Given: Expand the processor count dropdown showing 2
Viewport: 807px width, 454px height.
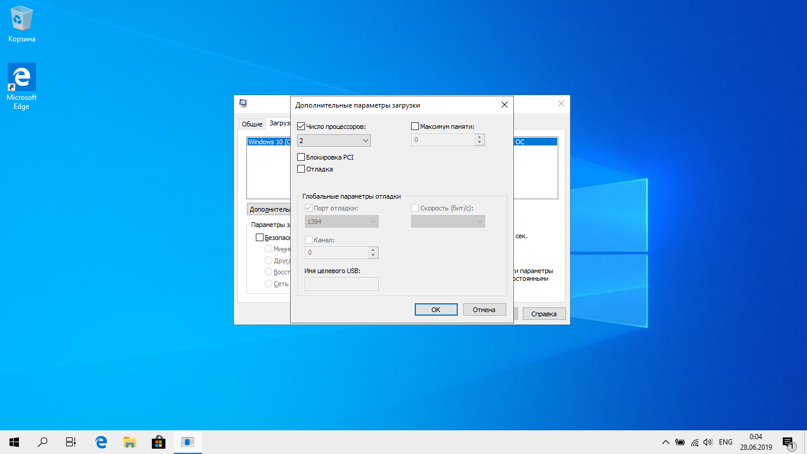Looking at the screenshot, I should pos(334,141).
